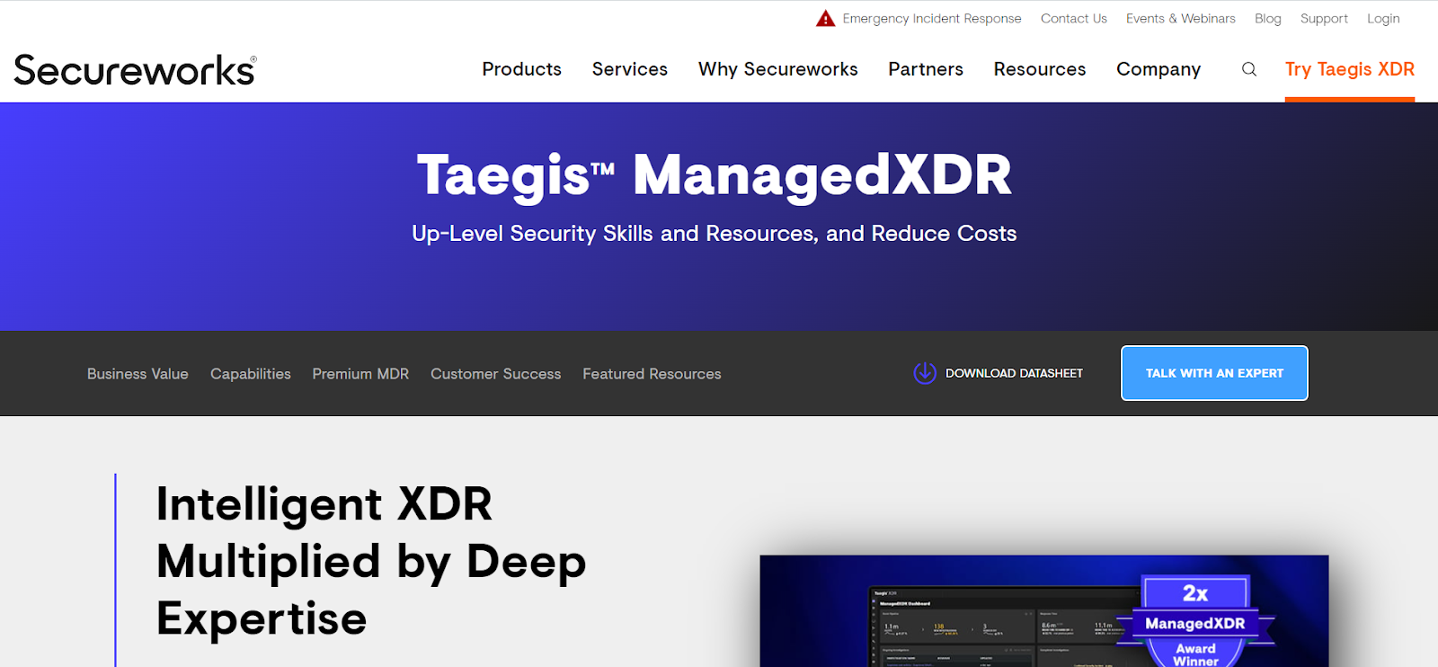
Task: Open the Services menu
Action: pyautogui.click(x=630, y=69)
